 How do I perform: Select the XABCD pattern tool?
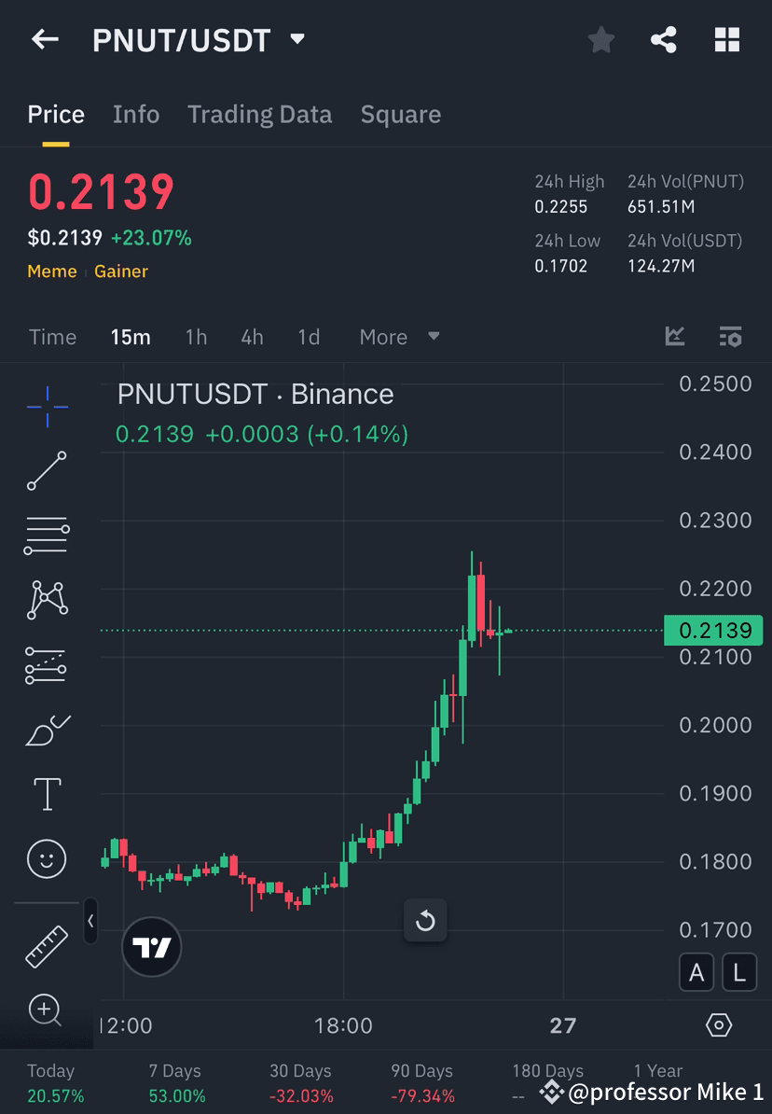point(47,600)
